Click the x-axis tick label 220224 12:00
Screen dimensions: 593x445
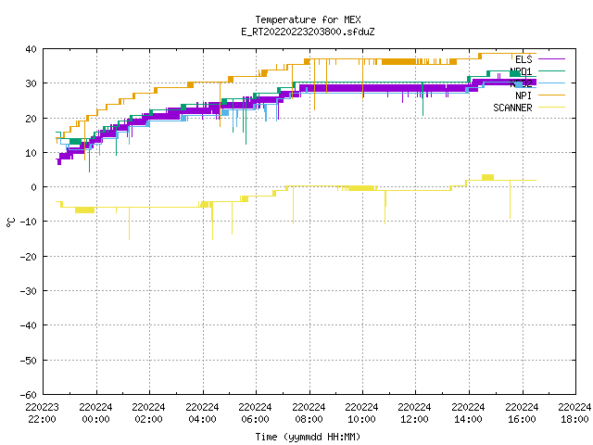click(x=415, y=413)
